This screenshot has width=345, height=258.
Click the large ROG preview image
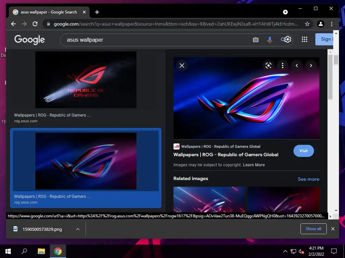(246, 98)
